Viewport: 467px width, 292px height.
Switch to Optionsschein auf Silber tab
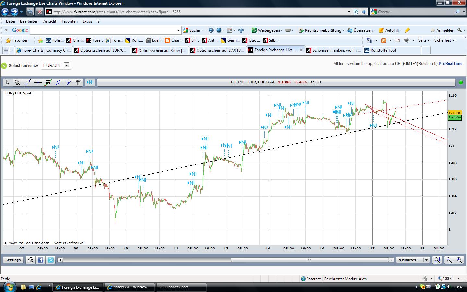(159, 50)
